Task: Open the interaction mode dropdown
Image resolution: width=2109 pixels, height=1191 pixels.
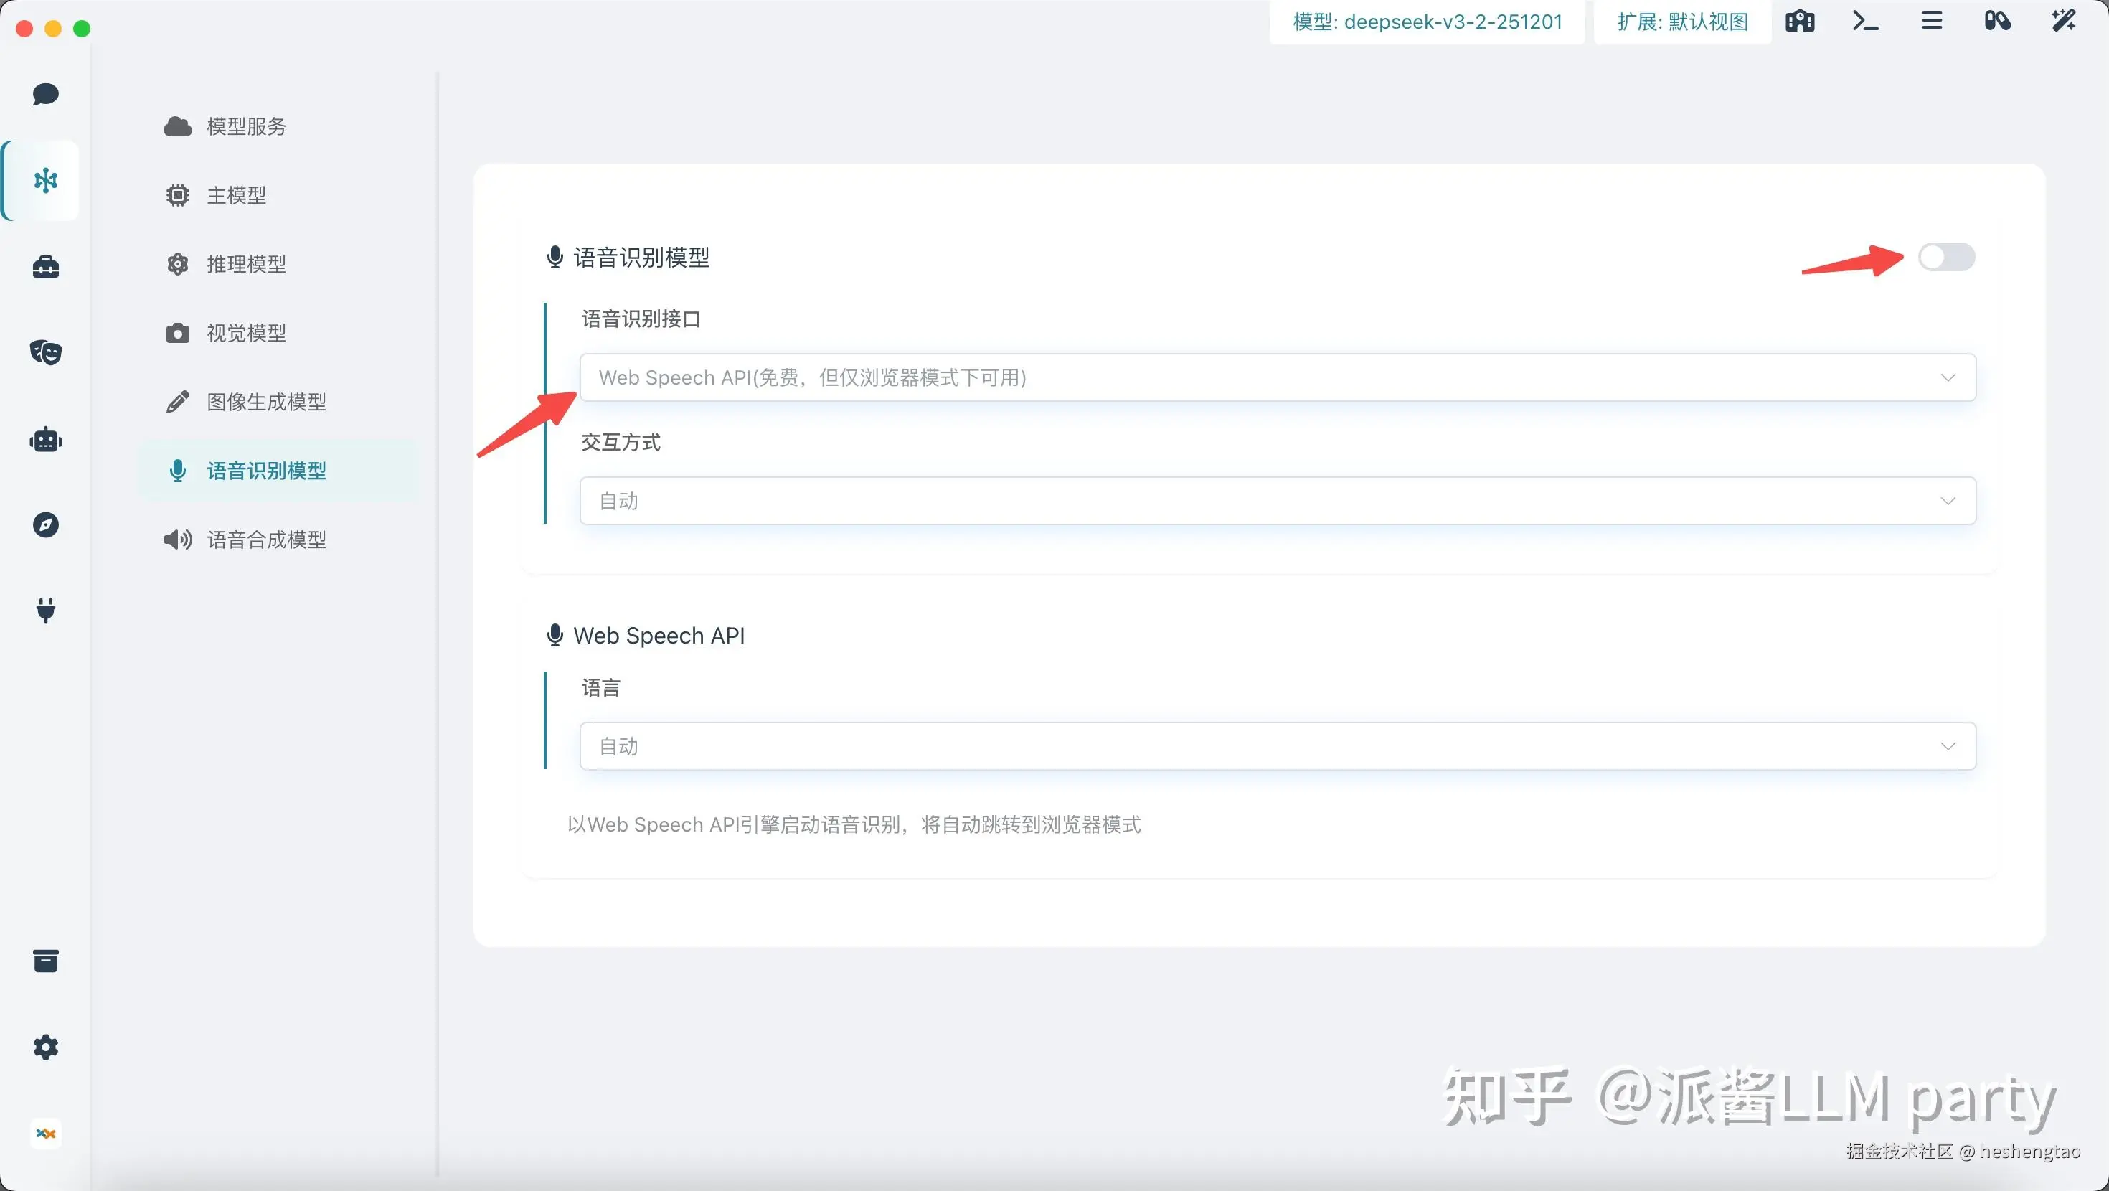Action: point(1277,502)
